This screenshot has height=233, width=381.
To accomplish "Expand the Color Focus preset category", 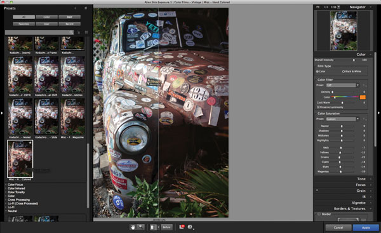I will (15, 185).
